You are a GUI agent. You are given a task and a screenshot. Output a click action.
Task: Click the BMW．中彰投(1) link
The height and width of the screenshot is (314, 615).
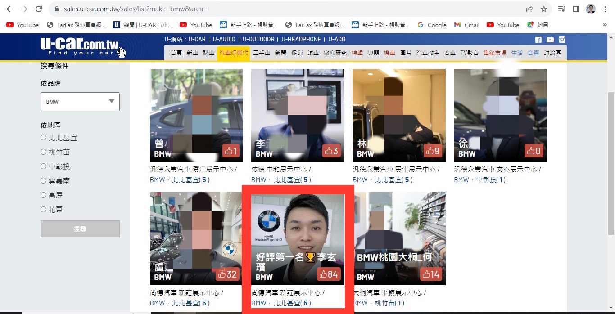(480, 179)
